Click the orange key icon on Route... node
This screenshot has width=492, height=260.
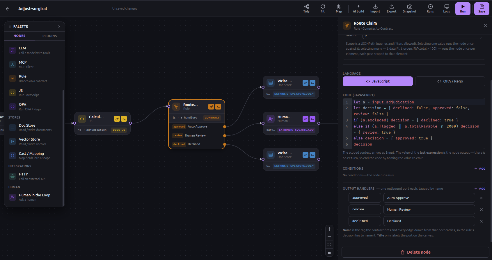(211, 107)
